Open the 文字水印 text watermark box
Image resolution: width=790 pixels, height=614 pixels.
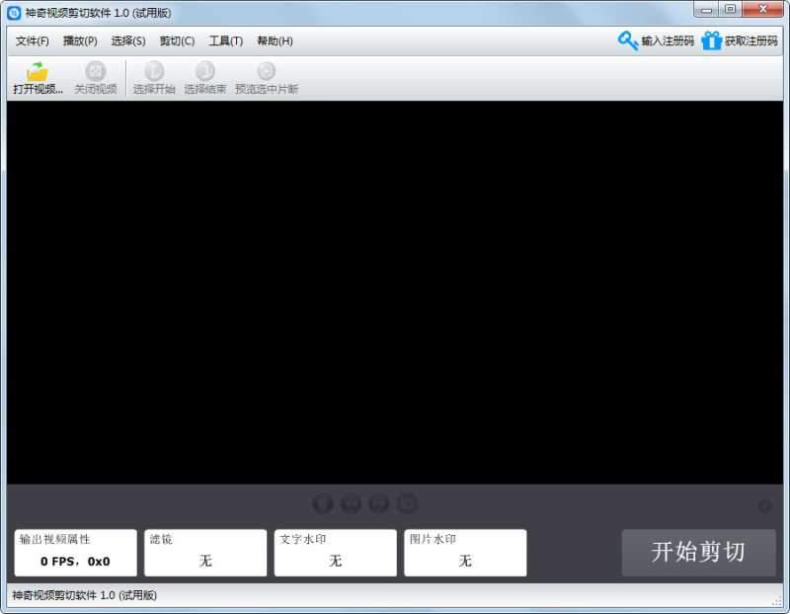pos(335,553)
